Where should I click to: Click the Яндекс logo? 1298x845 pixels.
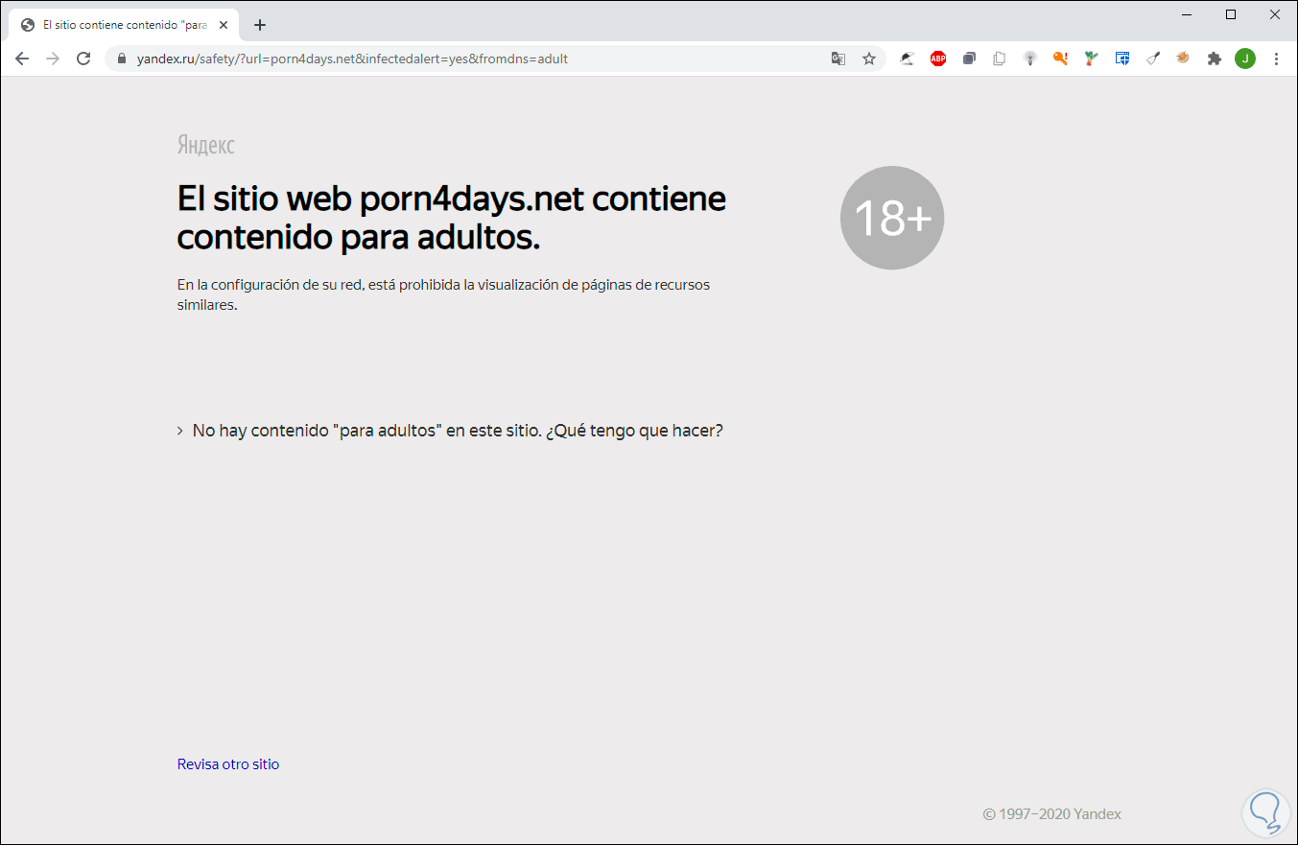click(205, 145)
